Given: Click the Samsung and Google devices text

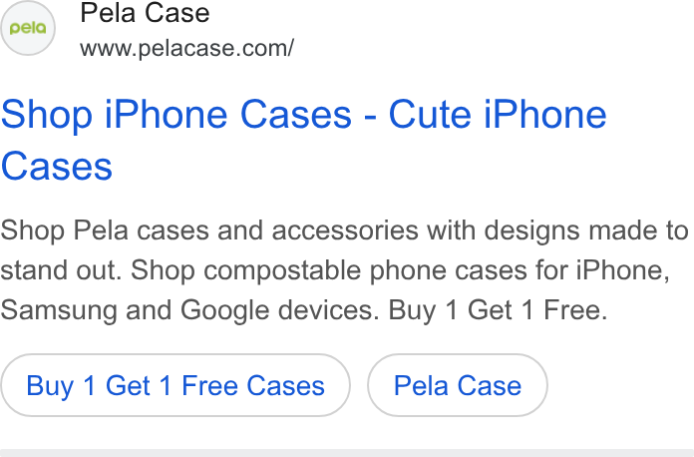Looking at the screenshot, I should click(189, 310).
